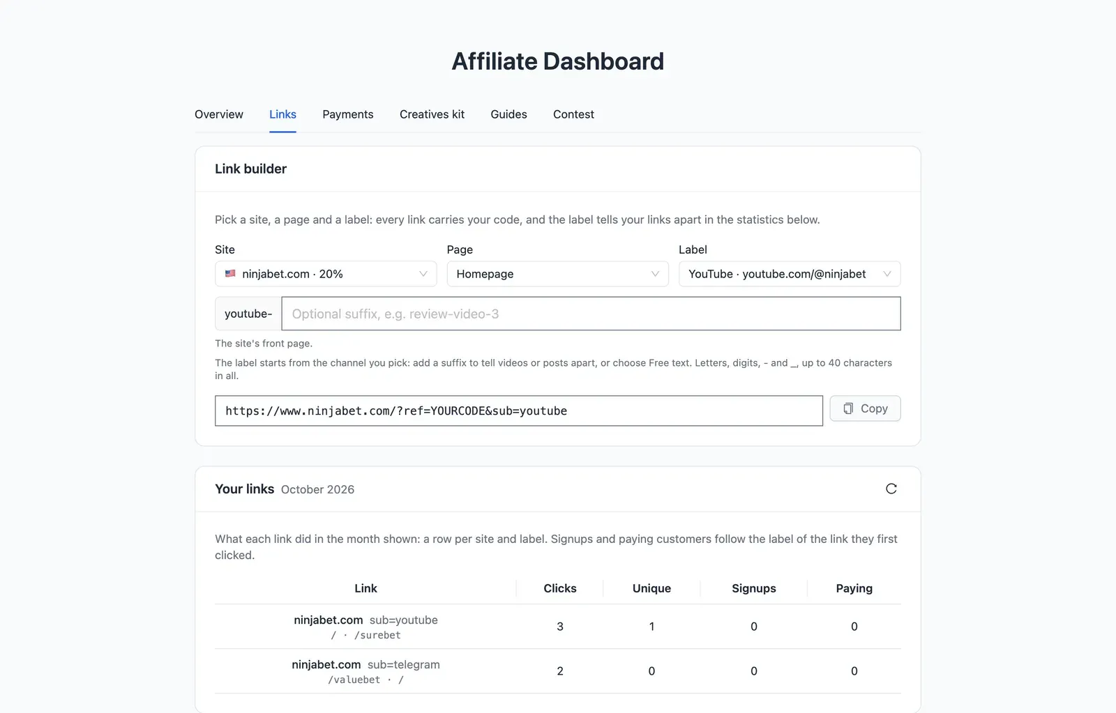This screenshot has width=1116, height=713.
Task: Click the US flag icon in Site selector
Action: tap(230, 274)
